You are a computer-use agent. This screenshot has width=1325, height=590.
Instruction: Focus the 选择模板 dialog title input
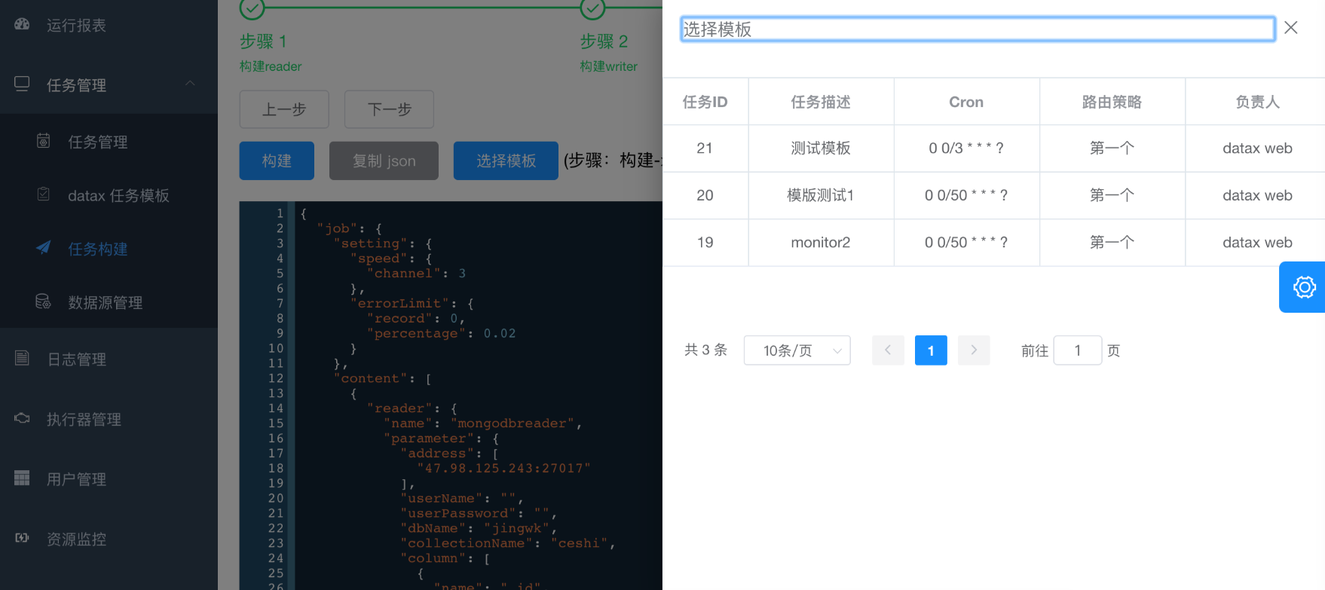tap(978, 29)
